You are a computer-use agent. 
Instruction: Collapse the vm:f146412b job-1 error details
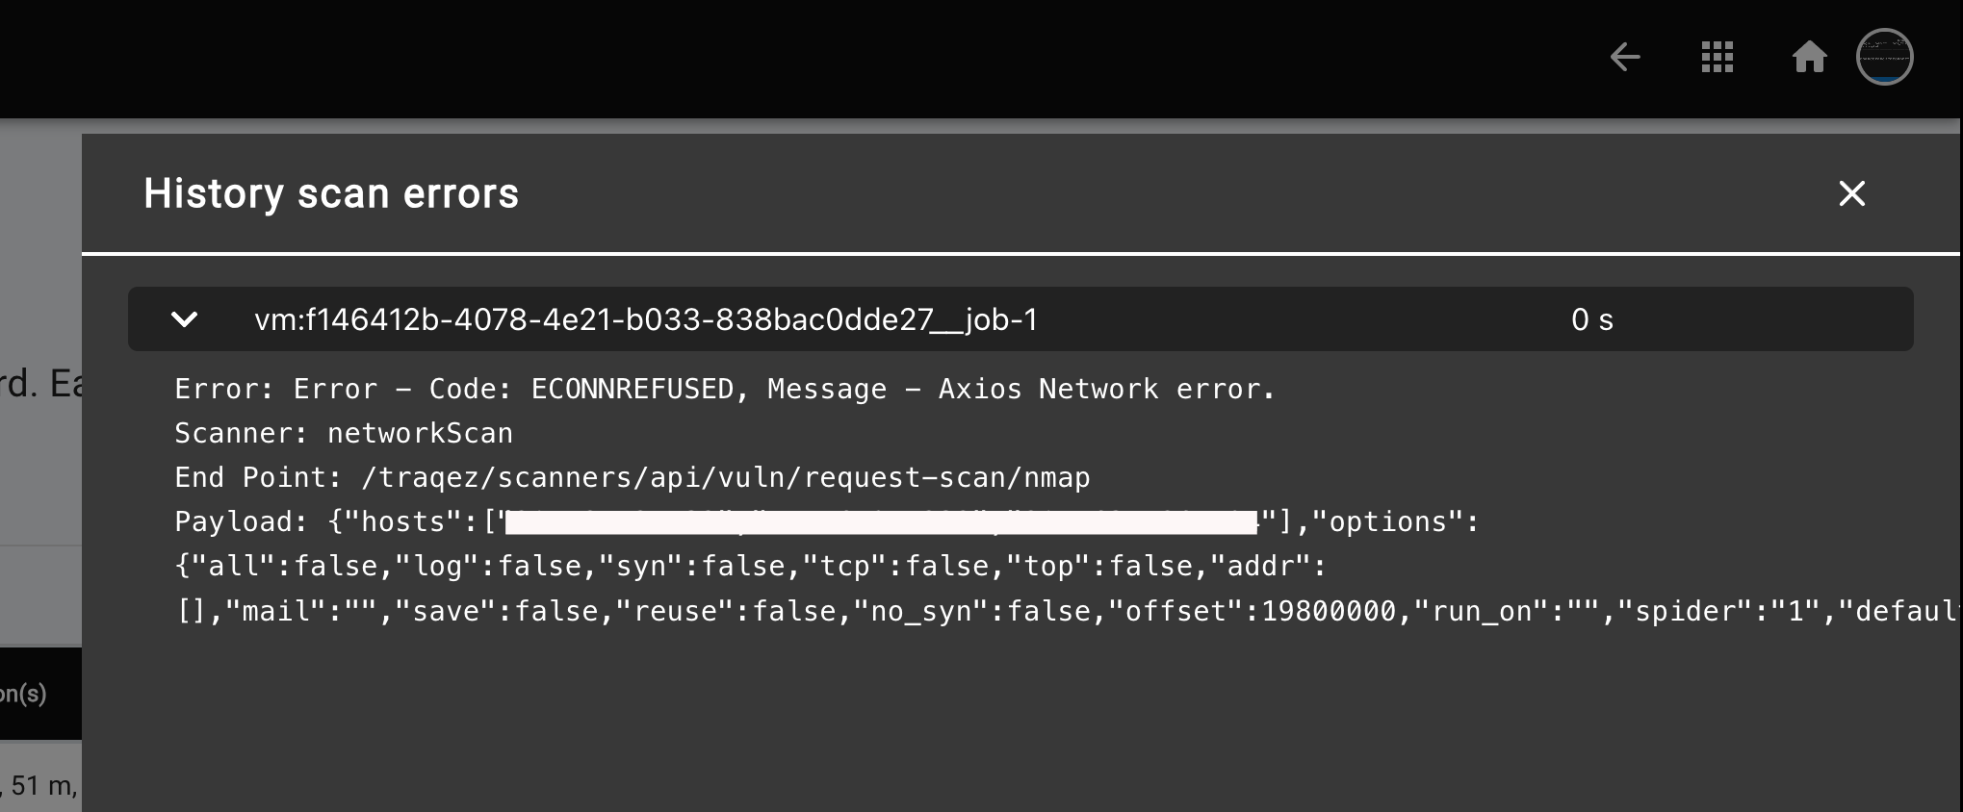click(x=184, y=318)
